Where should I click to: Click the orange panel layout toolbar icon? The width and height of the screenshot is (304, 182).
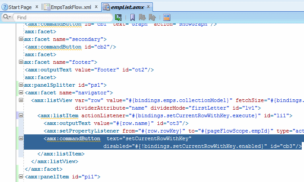click(166, 18)
